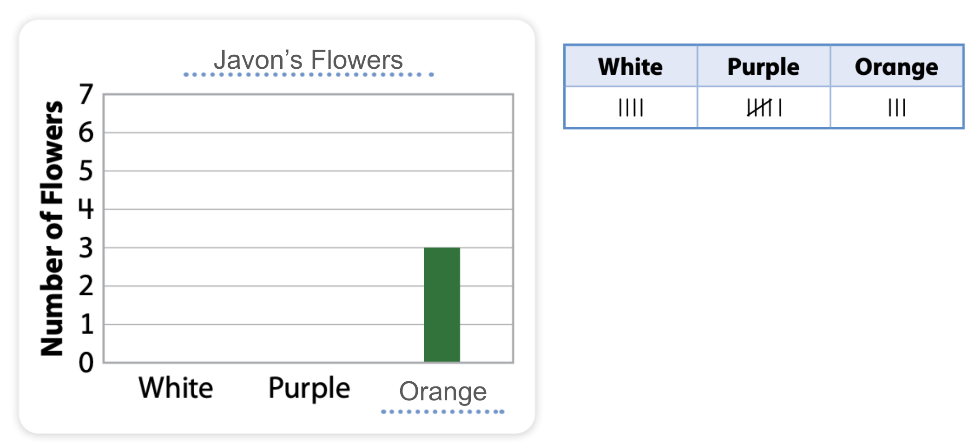Select the number 1 on the y-axis
The width and height of the screenshot is (974, 444).
[x=87, y=324]
